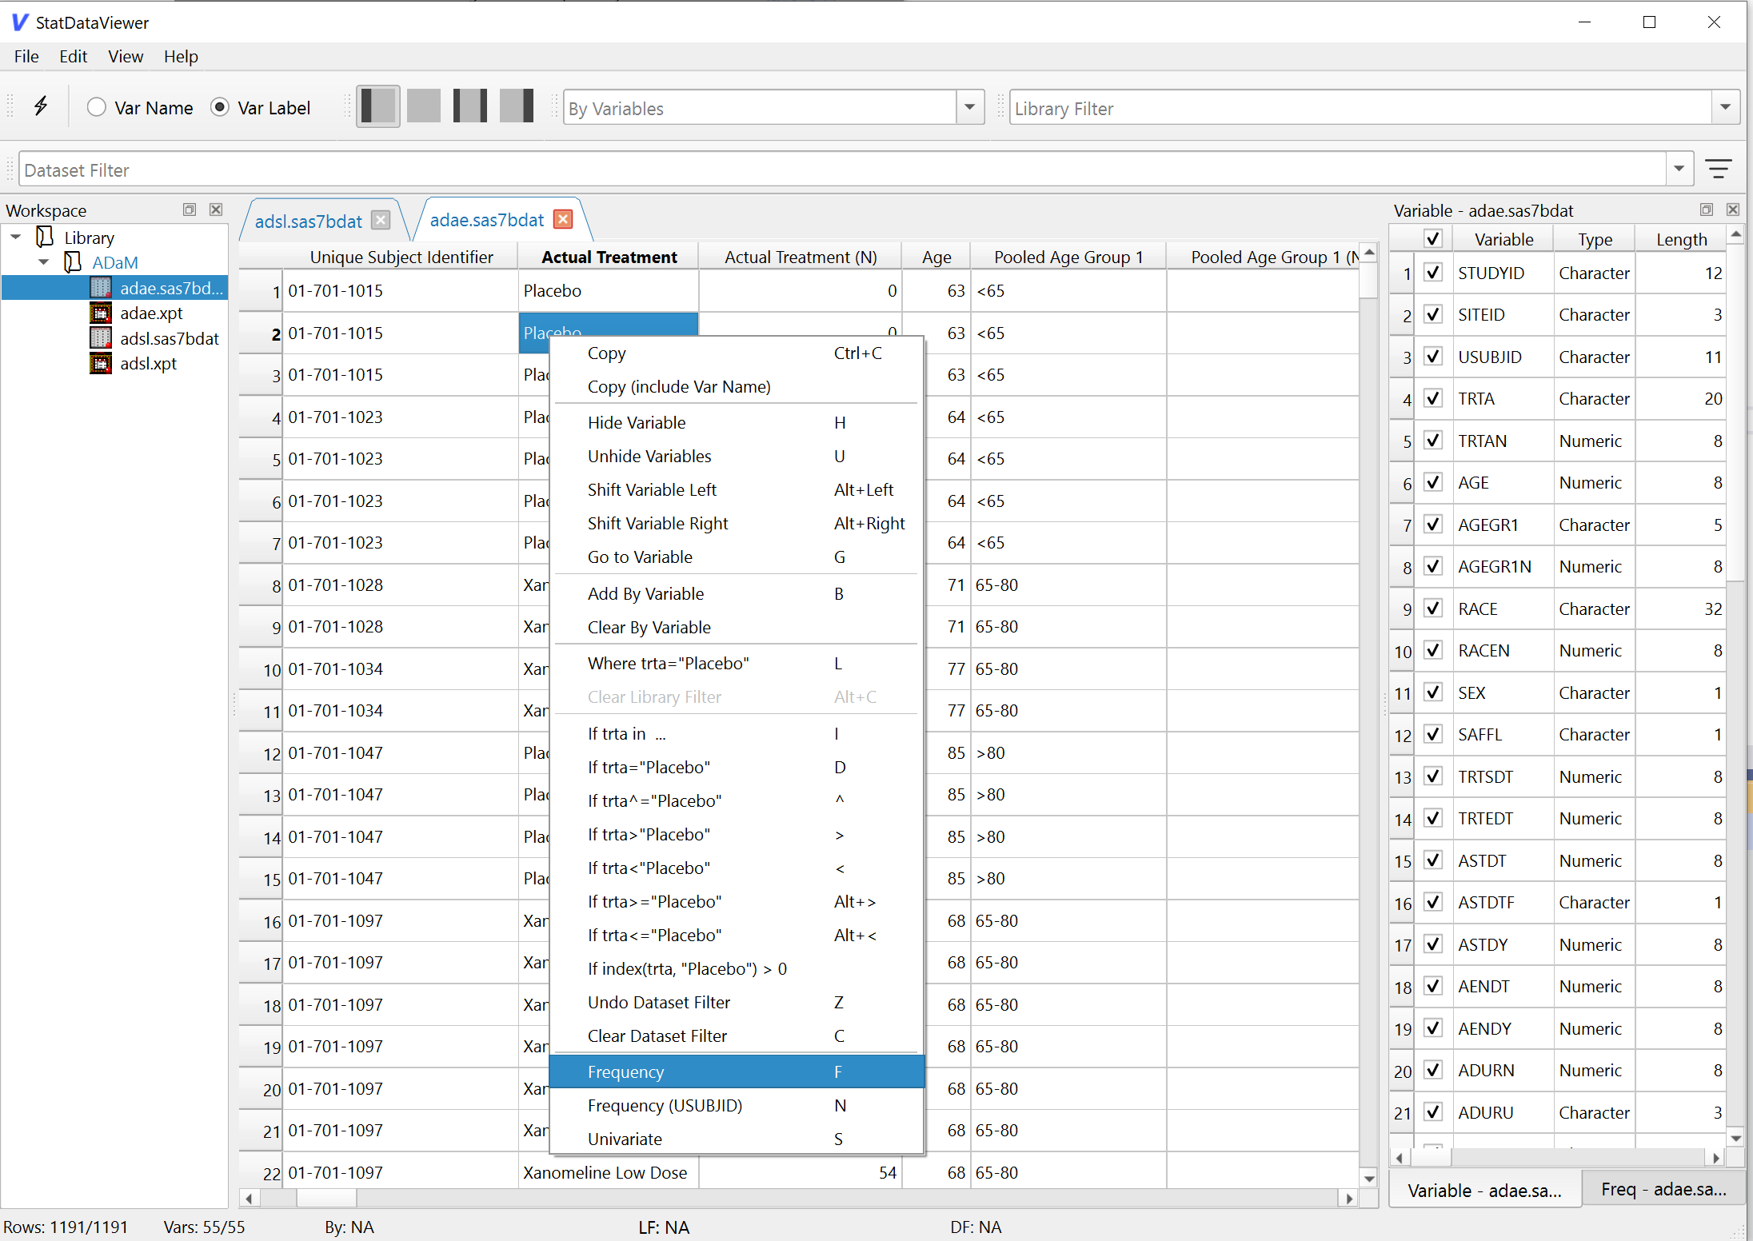This screenshot has height=1241, width=1753.
Task: Close the Variable panel
Action: (x=1732, y=209)
